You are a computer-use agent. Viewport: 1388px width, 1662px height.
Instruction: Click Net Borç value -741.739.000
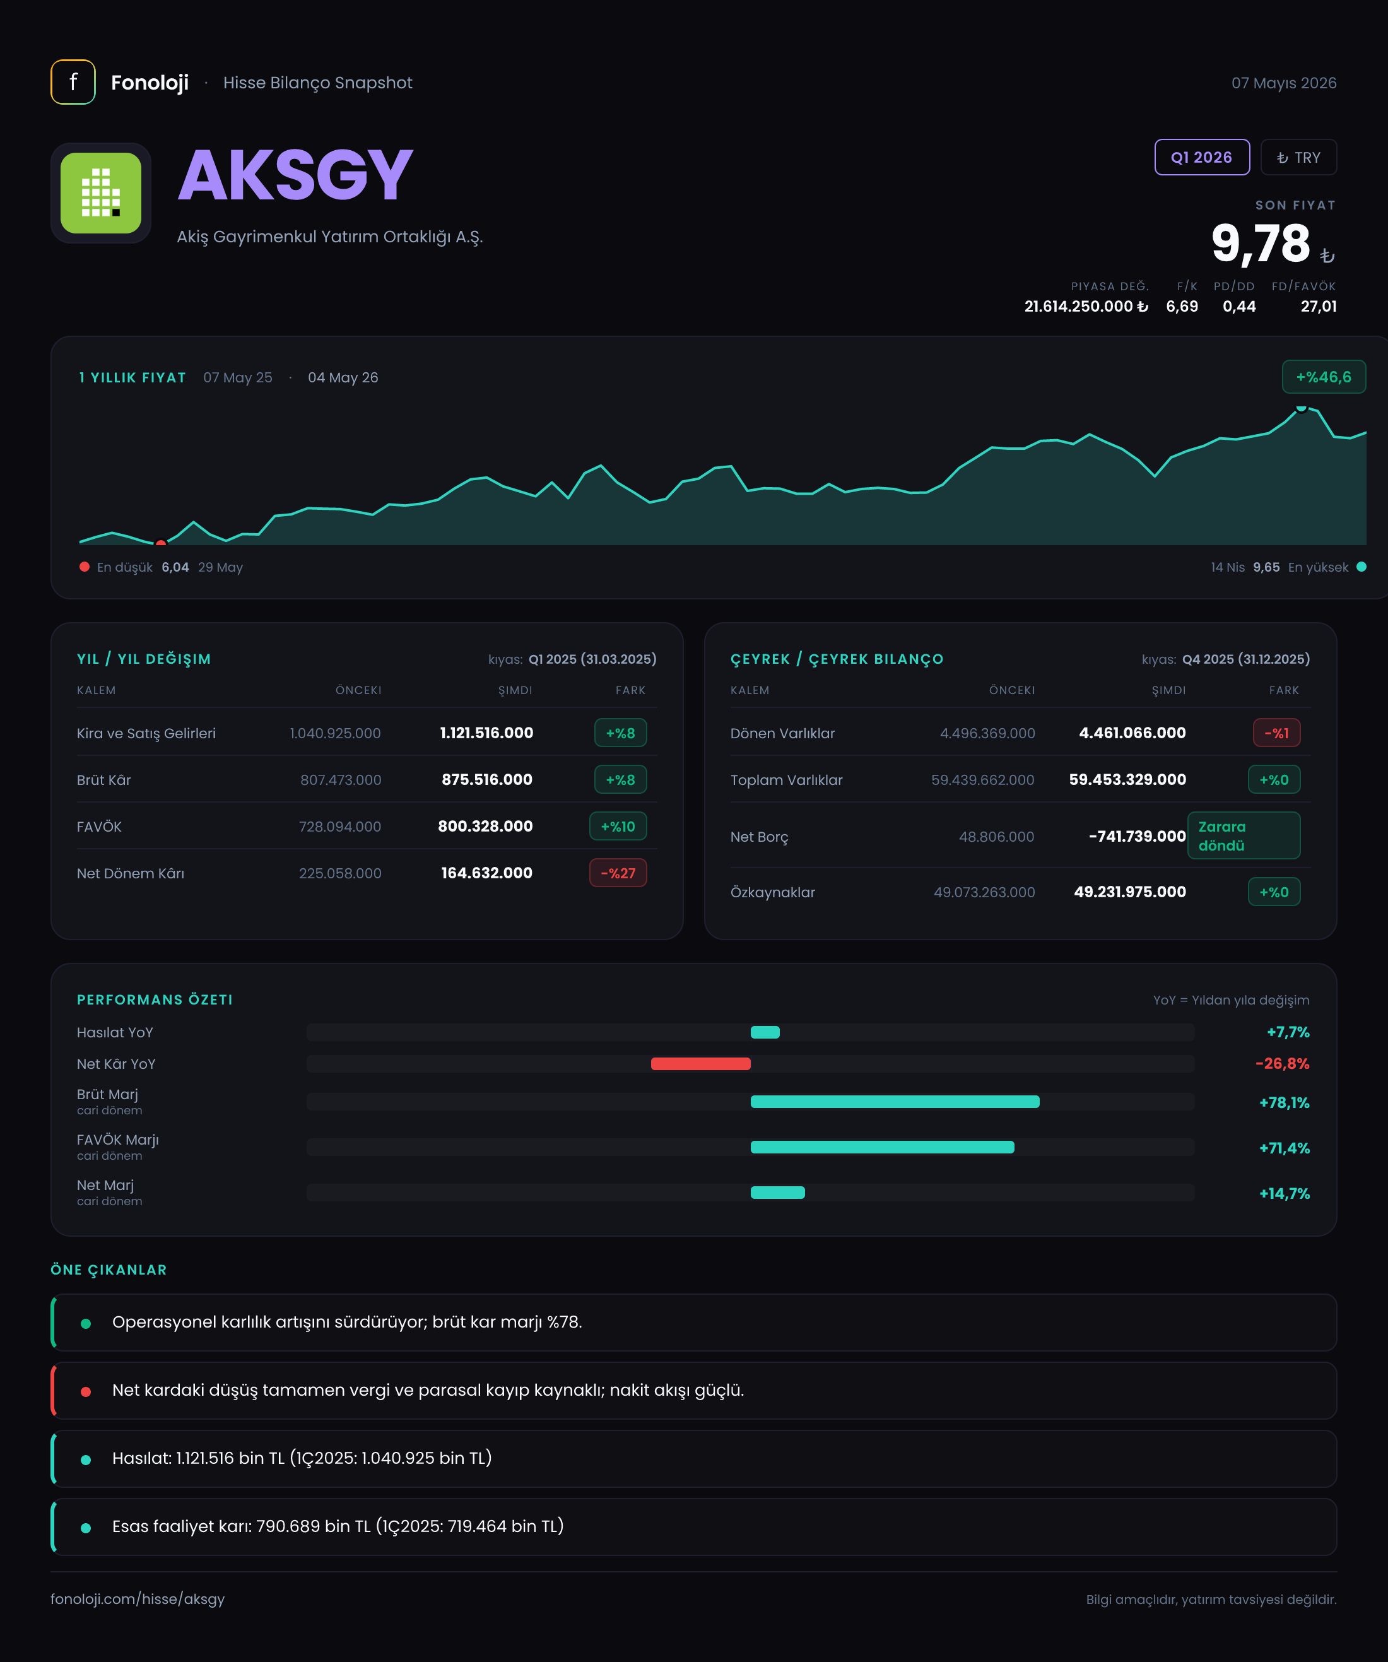click(1137, 837)
